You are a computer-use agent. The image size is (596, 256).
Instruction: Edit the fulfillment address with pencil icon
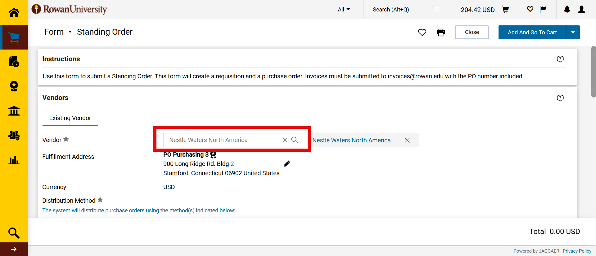[x=287, y=164]
